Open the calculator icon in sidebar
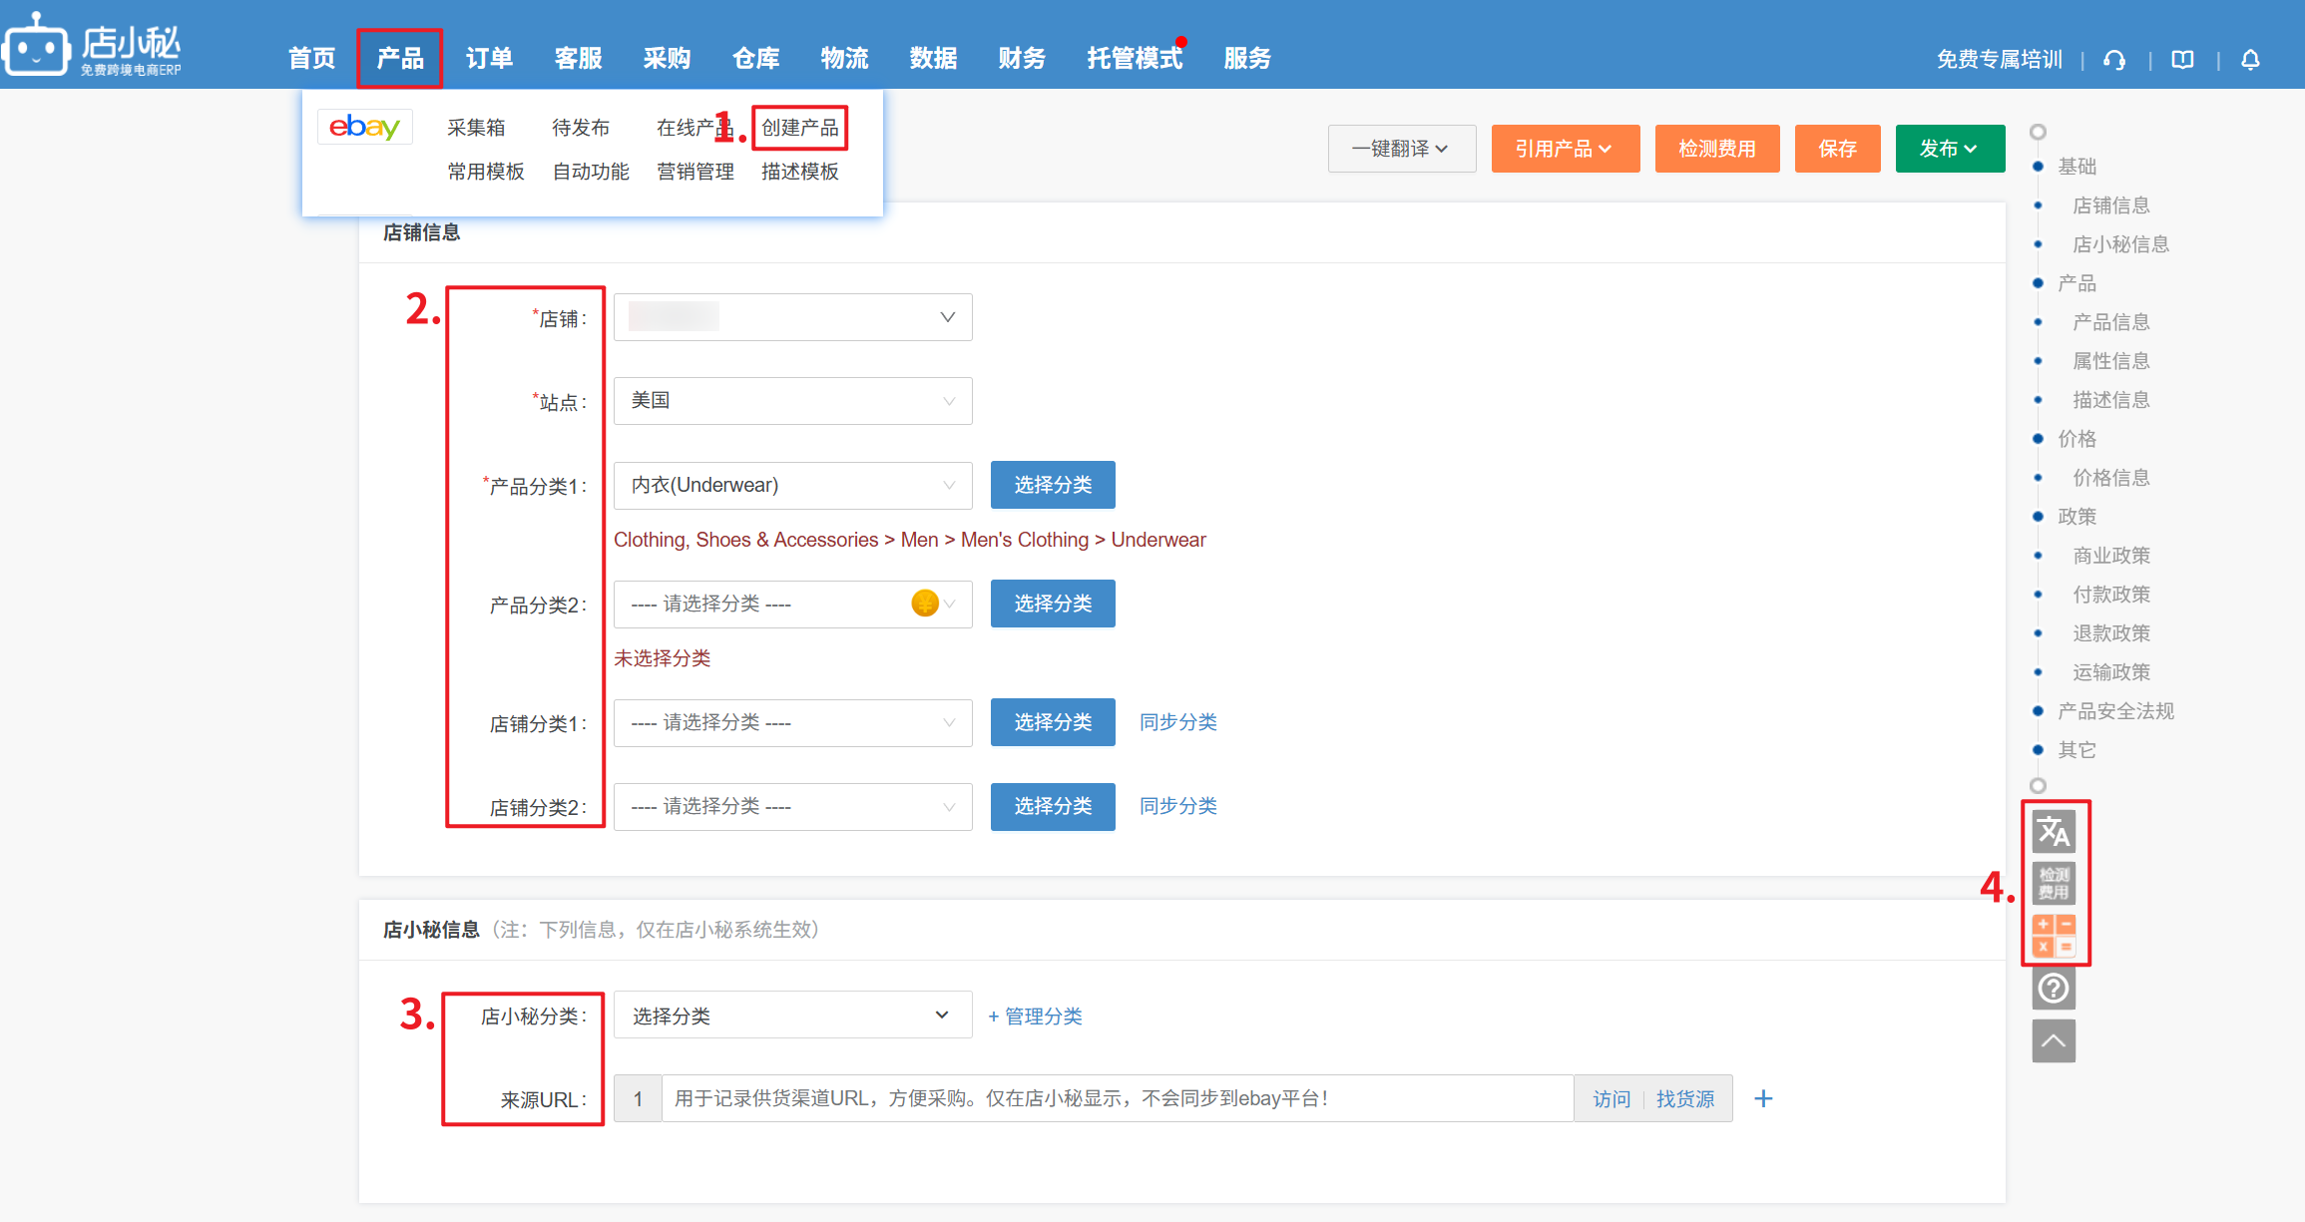The width and height of the screenshot is (2305, 1222). (2054, 936)
